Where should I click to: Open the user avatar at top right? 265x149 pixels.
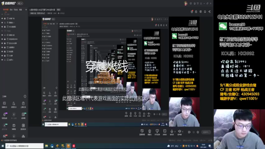point(185,3)
